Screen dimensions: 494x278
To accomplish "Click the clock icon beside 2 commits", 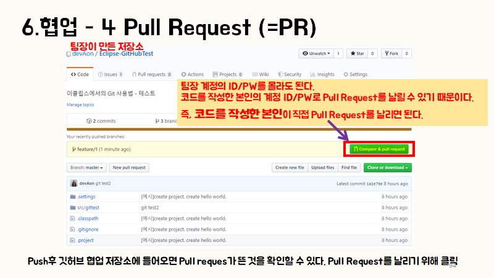I will click(89, 121).
